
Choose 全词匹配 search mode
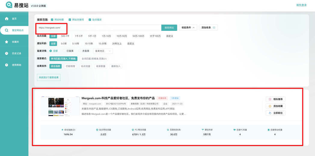(x=94, y=59)
